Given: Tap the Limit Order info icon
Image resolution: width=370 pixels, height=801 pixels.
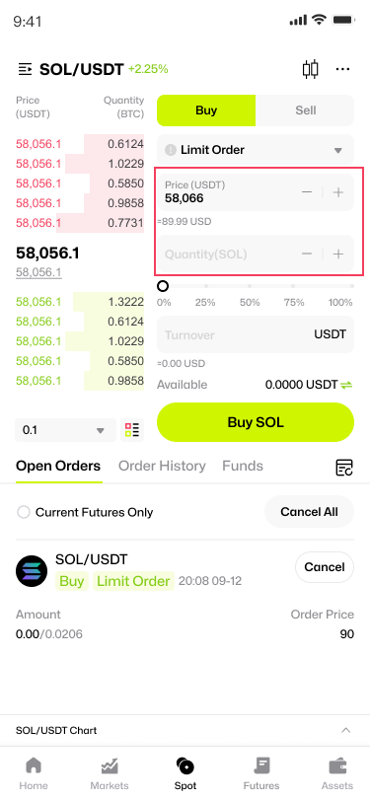Looking at the screenshot, I should point(170,150).
